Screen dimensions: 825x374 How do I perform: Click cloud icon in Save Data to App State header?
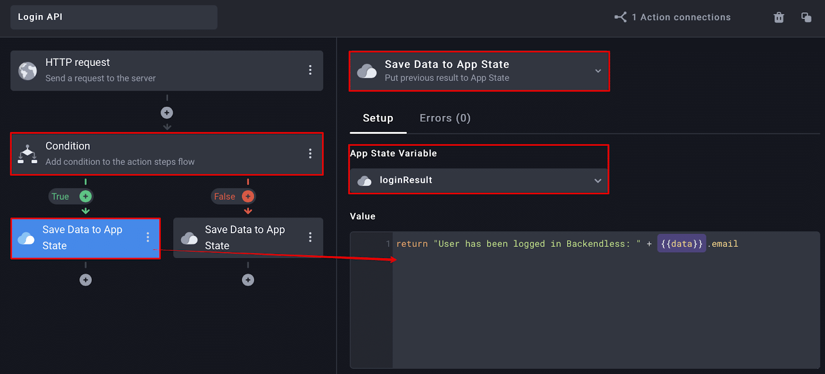coord(367,71)
